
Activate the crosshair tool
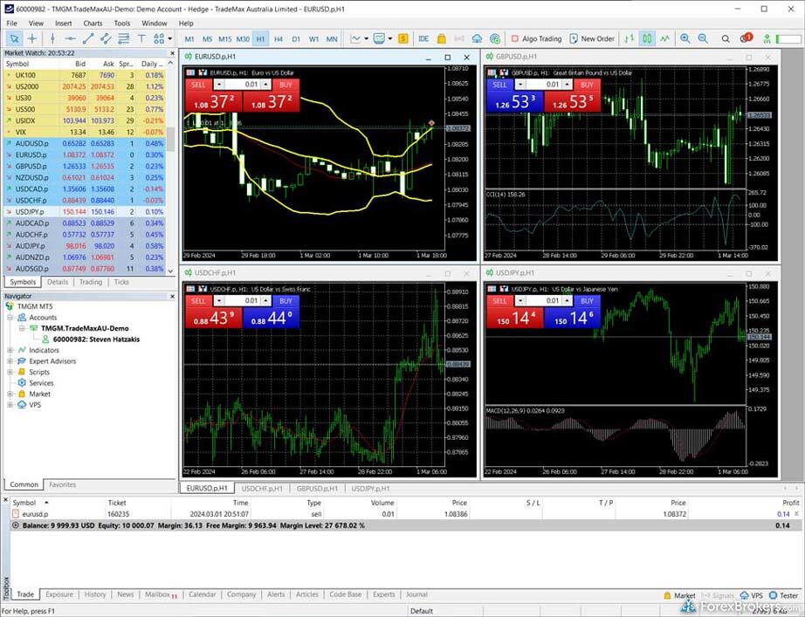[32, 38]
